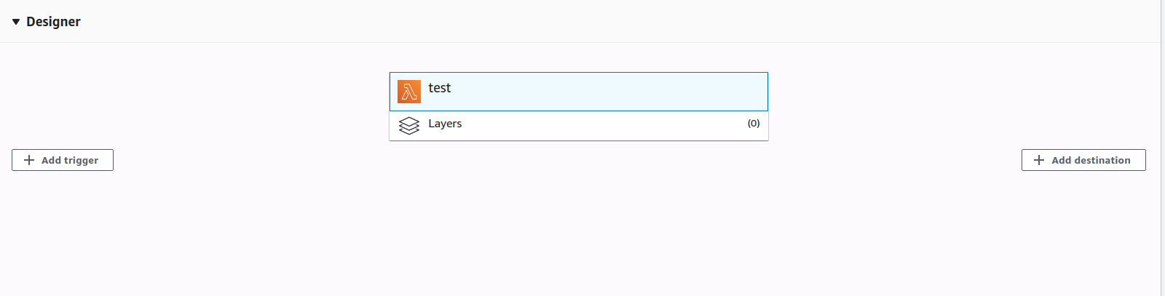Open the Layers label
Viewport: 1165px width, 296px height.
pos(445,124)
